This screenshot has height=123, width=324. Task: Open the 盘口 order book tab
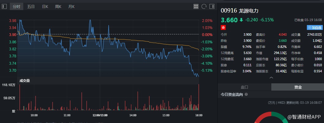(244, 87)
